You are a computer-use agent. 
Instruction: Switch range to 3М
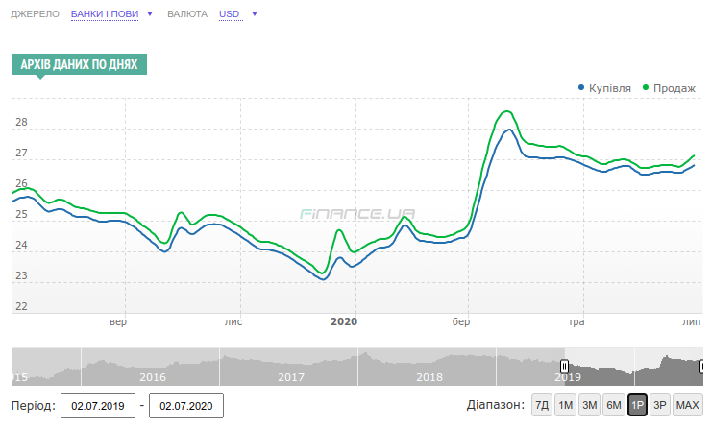pos(589,405)
